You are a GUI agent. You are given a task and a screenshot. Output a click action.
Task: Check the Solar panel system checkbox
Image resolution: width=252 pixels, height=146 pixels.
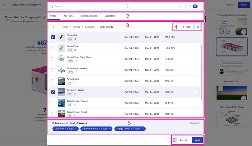coord(53,70)
